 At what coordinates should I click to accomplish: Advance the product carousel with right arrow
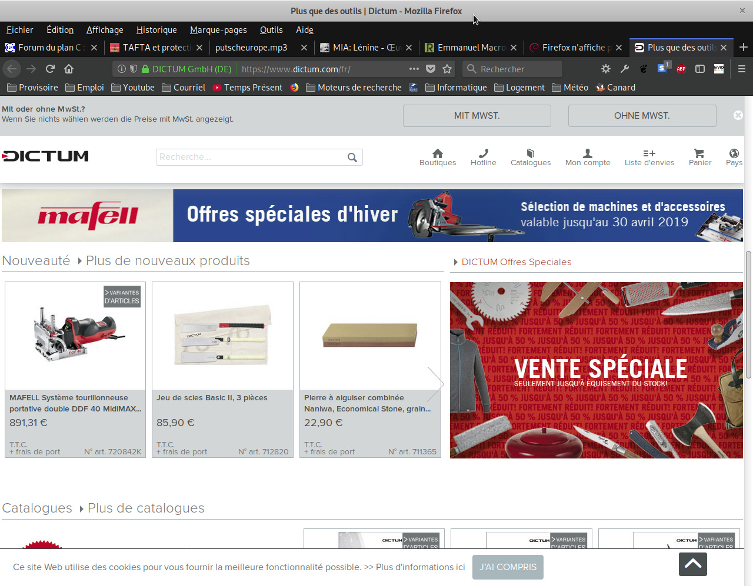(435, 384)
